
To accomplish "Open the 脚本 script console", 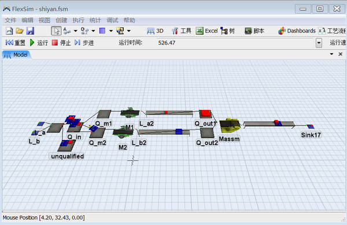I will (254, 31).
